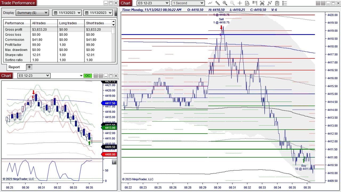
Task: Select the Gross loss row
Action: [x=58, y=35]
